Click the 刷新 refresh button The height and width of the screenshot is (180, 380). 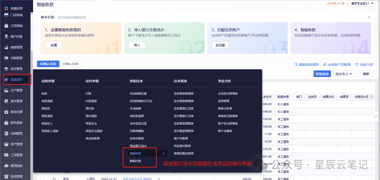coord(366,74)
